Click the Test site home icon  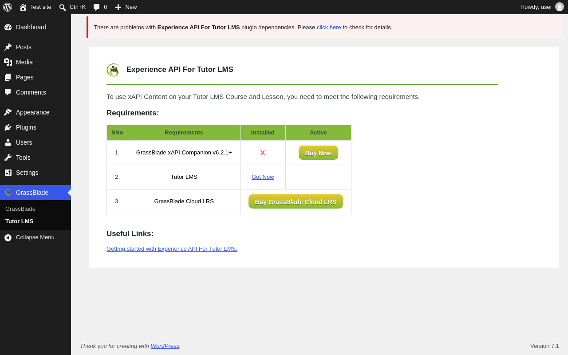point(23,7)
